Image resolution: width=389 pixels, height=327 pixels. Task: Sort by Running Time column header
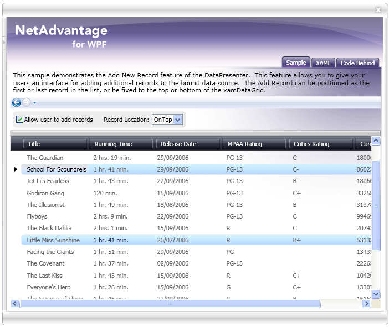pyautogui.click(x=121, y=144)
